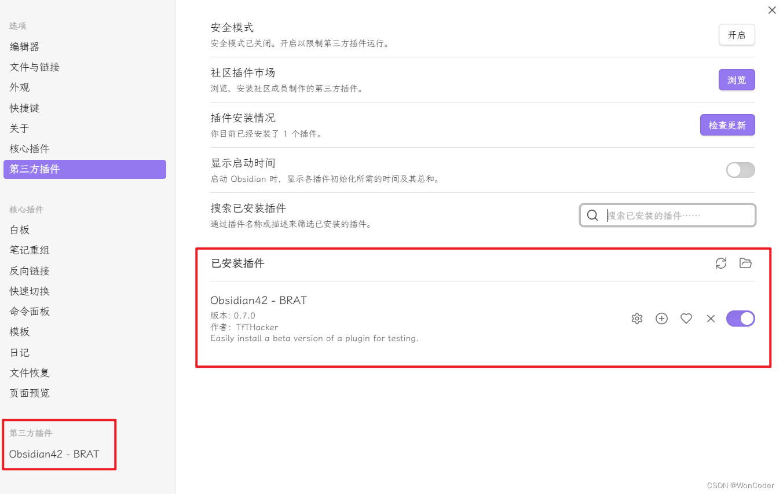Open the 快捷键 settings tab
Viewport: 783px width, 494px height.
(x=85, y=108)
